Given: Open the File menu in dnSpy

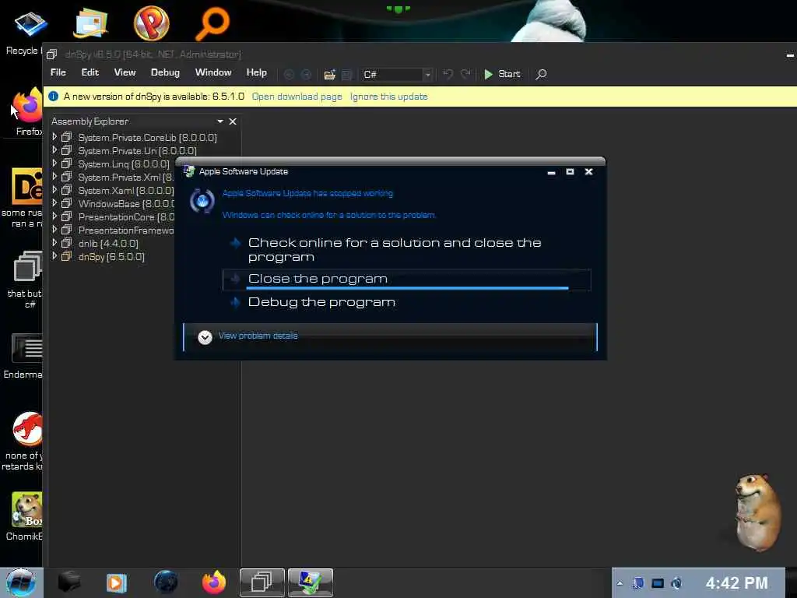Looking at the screenshot, I should coord(58,72).
